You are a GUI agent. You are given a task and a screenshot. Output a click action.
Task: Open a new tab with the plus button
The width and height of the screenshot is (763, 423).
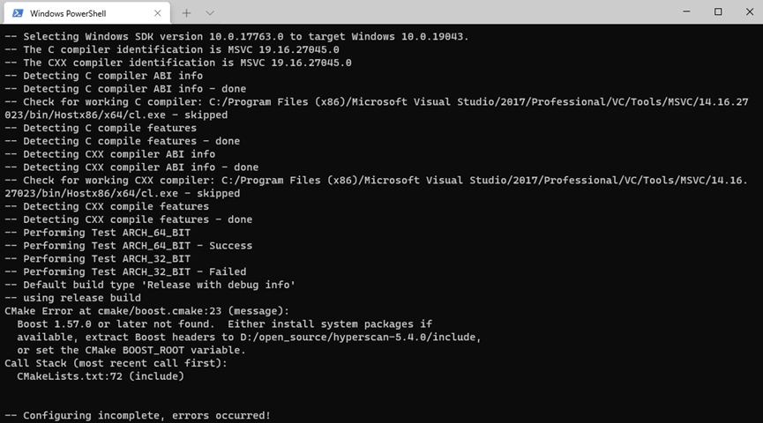click(x=186, y=13)
